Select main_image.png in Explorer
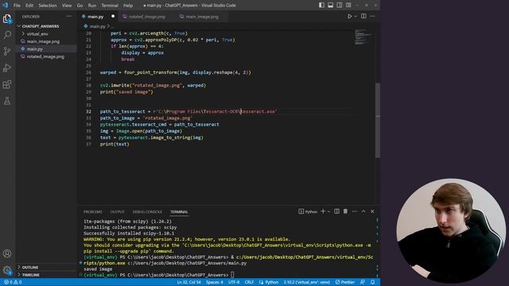 (x=43, y=41)
